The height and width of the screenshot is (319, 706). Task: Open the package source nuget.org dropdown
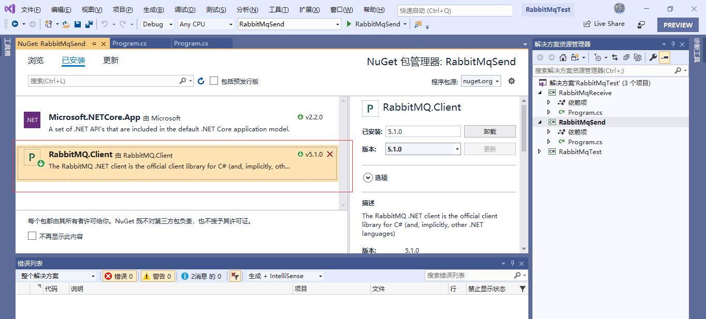pos(481,81)
